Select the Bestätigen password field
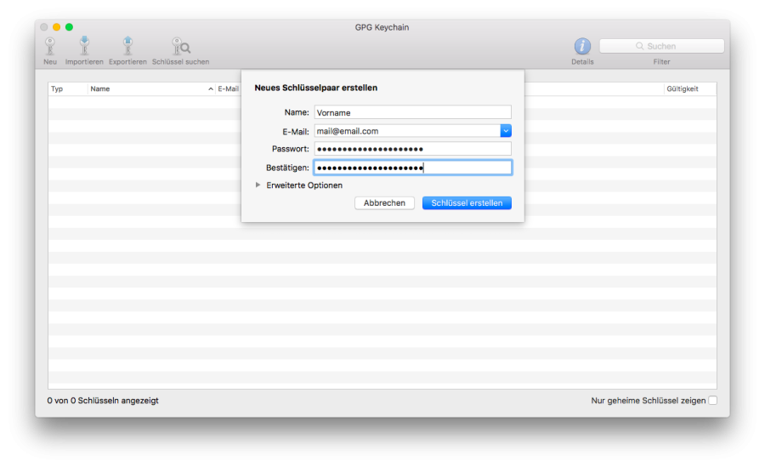This screenshot has height=467, width=765. 412,168
